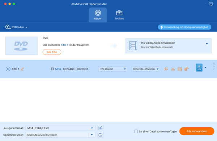Open Ausgabeformat MP4 H.264/HEVC dropdown
Image resolution: width=217 pixels, height=141 pixels.
(60, 128)
